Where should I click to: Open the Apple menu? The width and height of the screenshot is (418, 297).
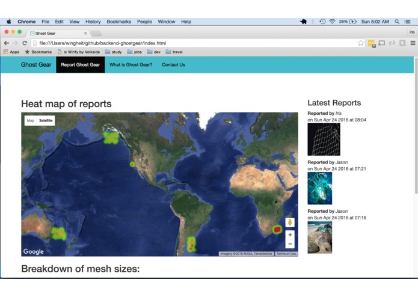9,22
